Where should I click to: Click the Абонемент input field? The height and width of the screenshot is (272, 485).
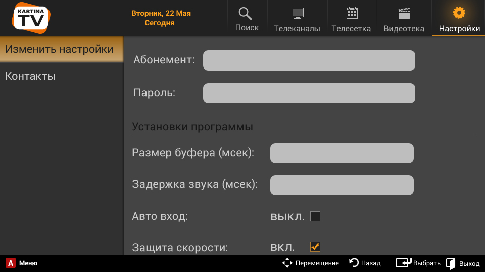point(309,60)
